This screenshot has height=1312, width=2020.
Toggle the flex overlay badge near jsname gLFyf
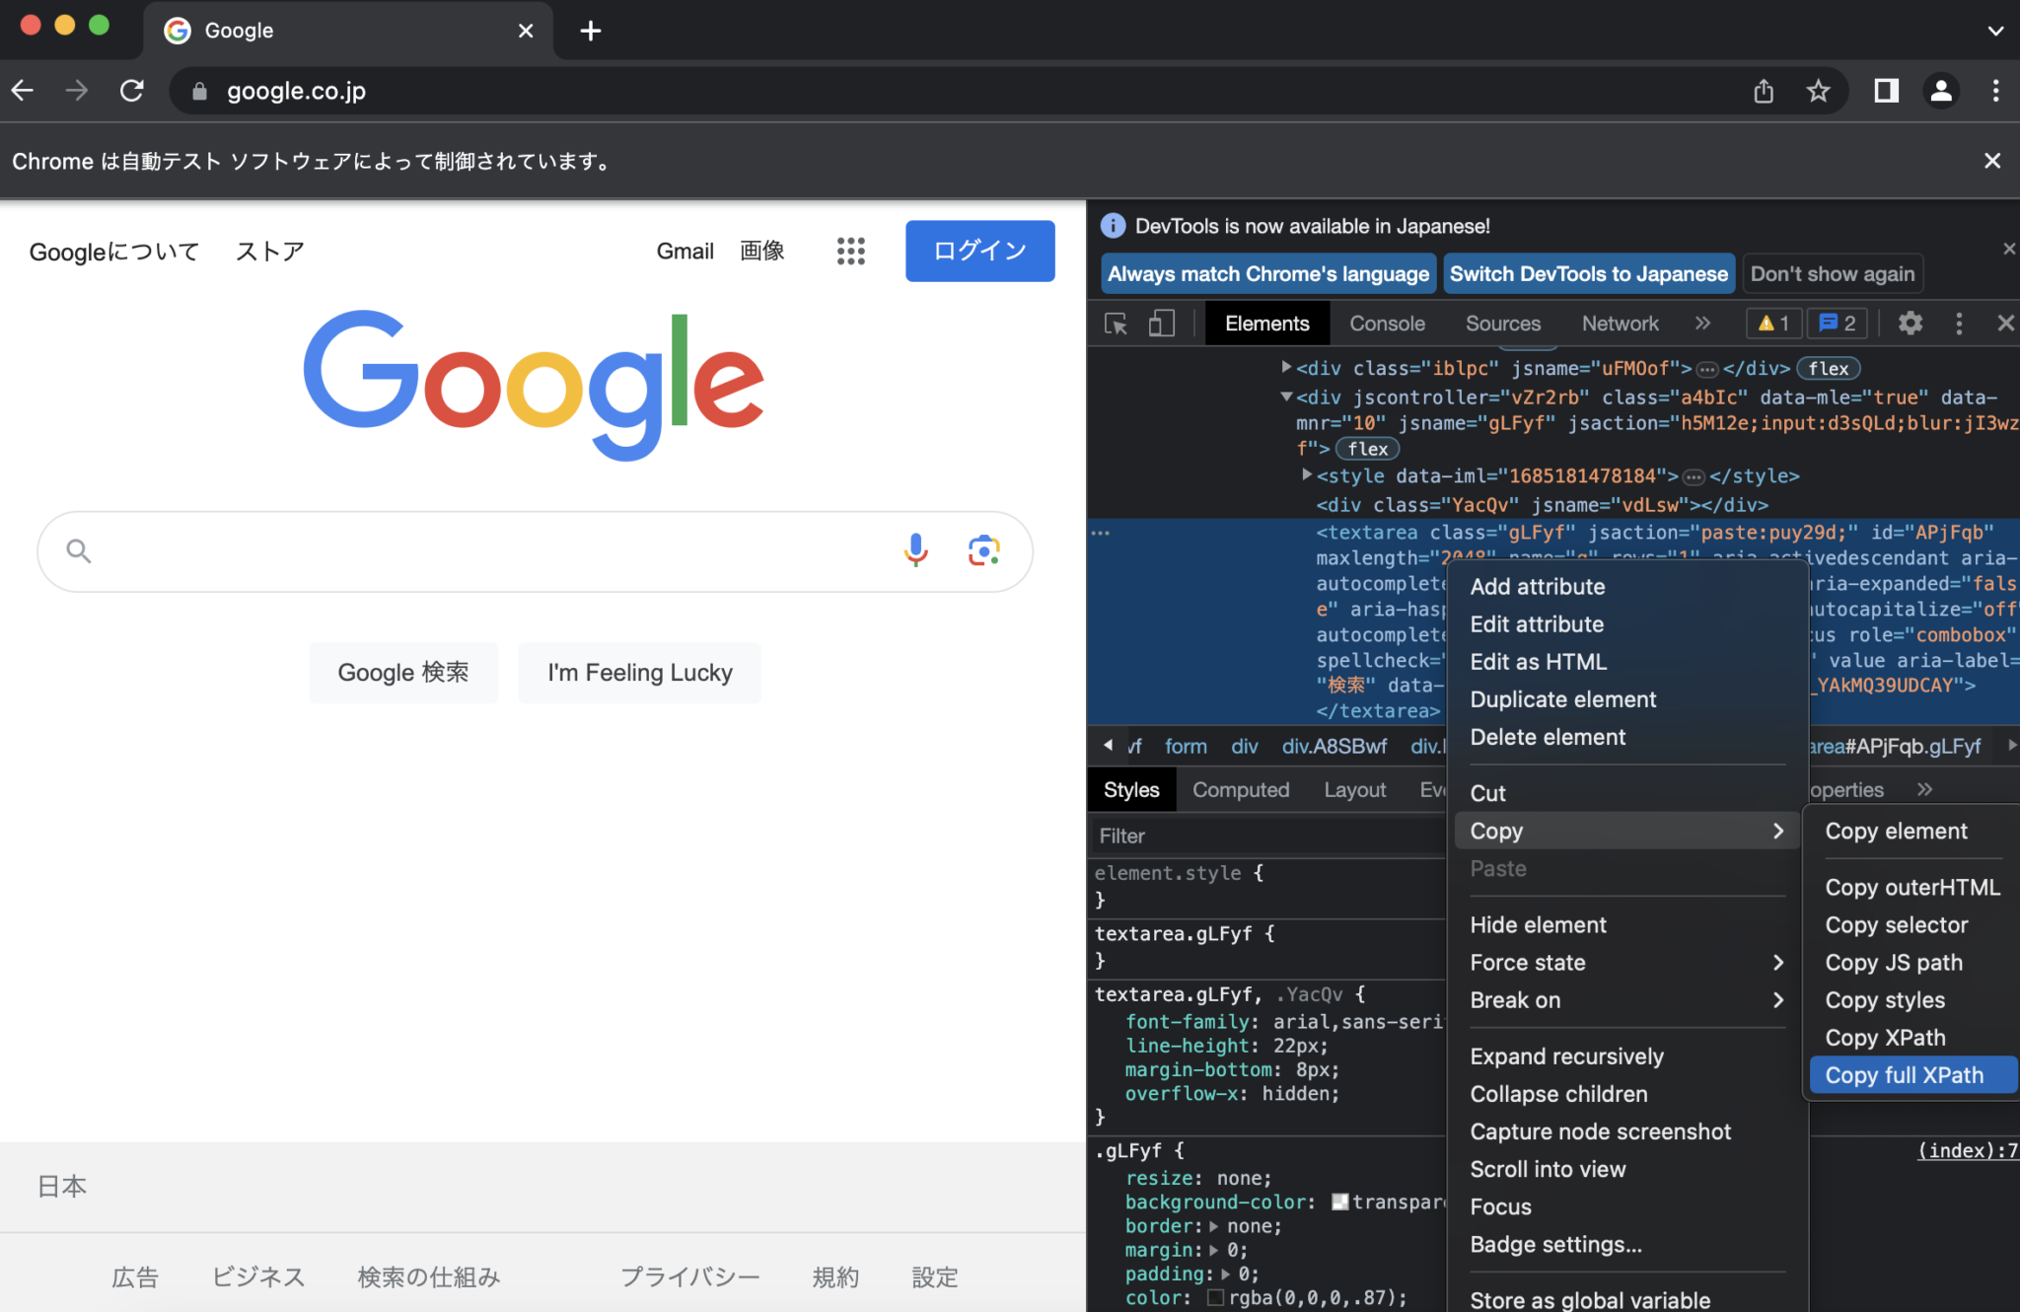1366,449
